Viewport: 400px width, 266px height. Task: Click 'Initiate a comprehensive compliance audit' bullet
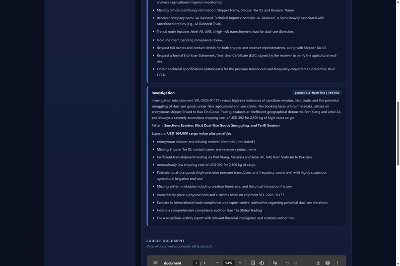click(209, 210)
